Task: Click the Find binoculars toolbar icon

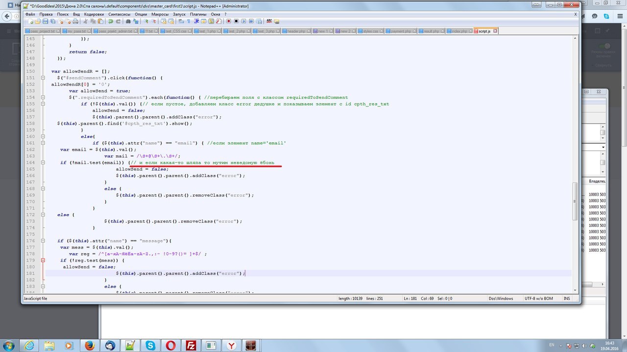Action: point(128,22)
